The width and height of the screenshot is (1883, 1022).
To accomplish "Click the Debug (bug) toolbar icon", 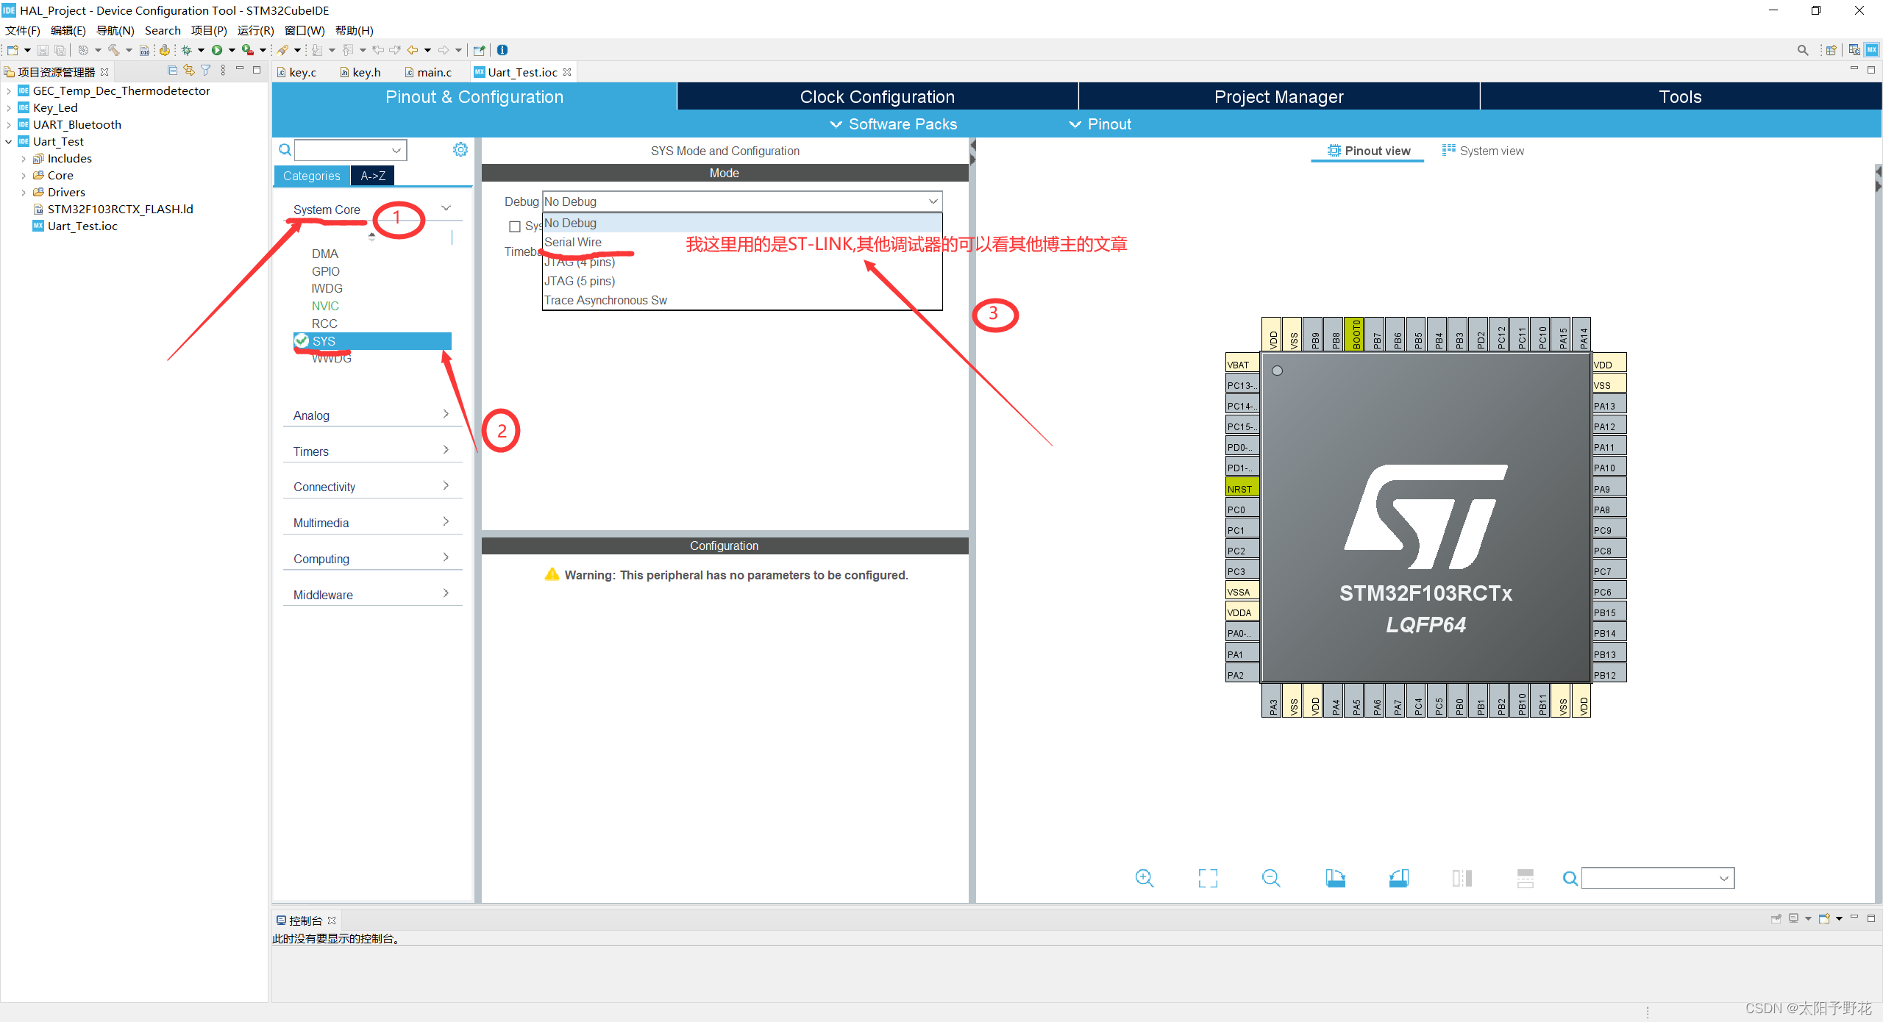I will [x=187, y=50].
